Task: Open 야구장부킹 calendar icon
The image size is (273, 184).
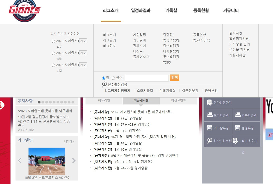Action: pos(209,128)
